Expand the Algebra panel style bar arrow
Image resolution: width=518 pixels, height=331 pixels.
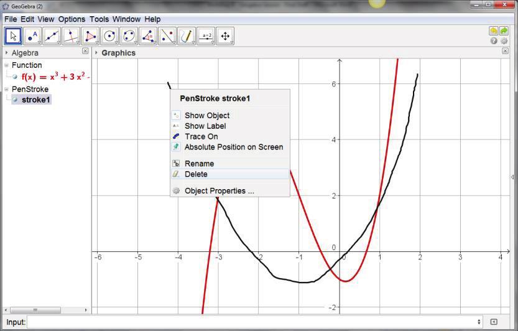(x=7, y=53)
